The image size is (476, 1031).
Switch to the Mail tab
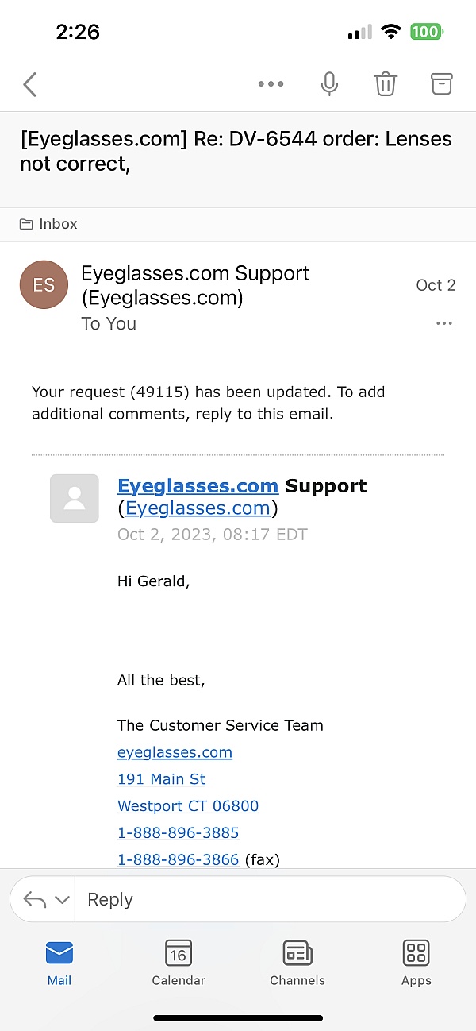click(x=59, y=962)
